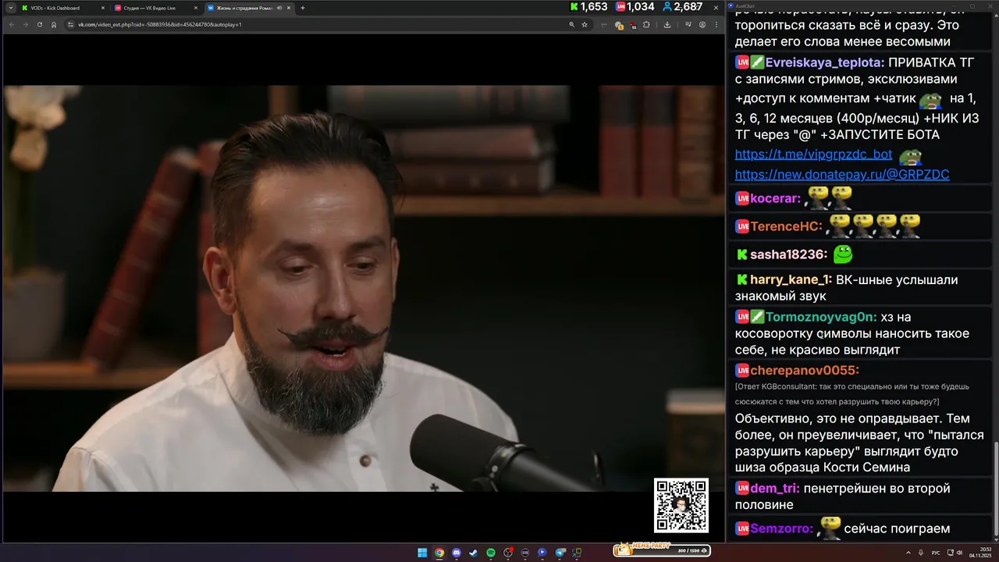Click the QR code over the video
The width and height of the screenshot is (999, 562).
pos(681,506)
